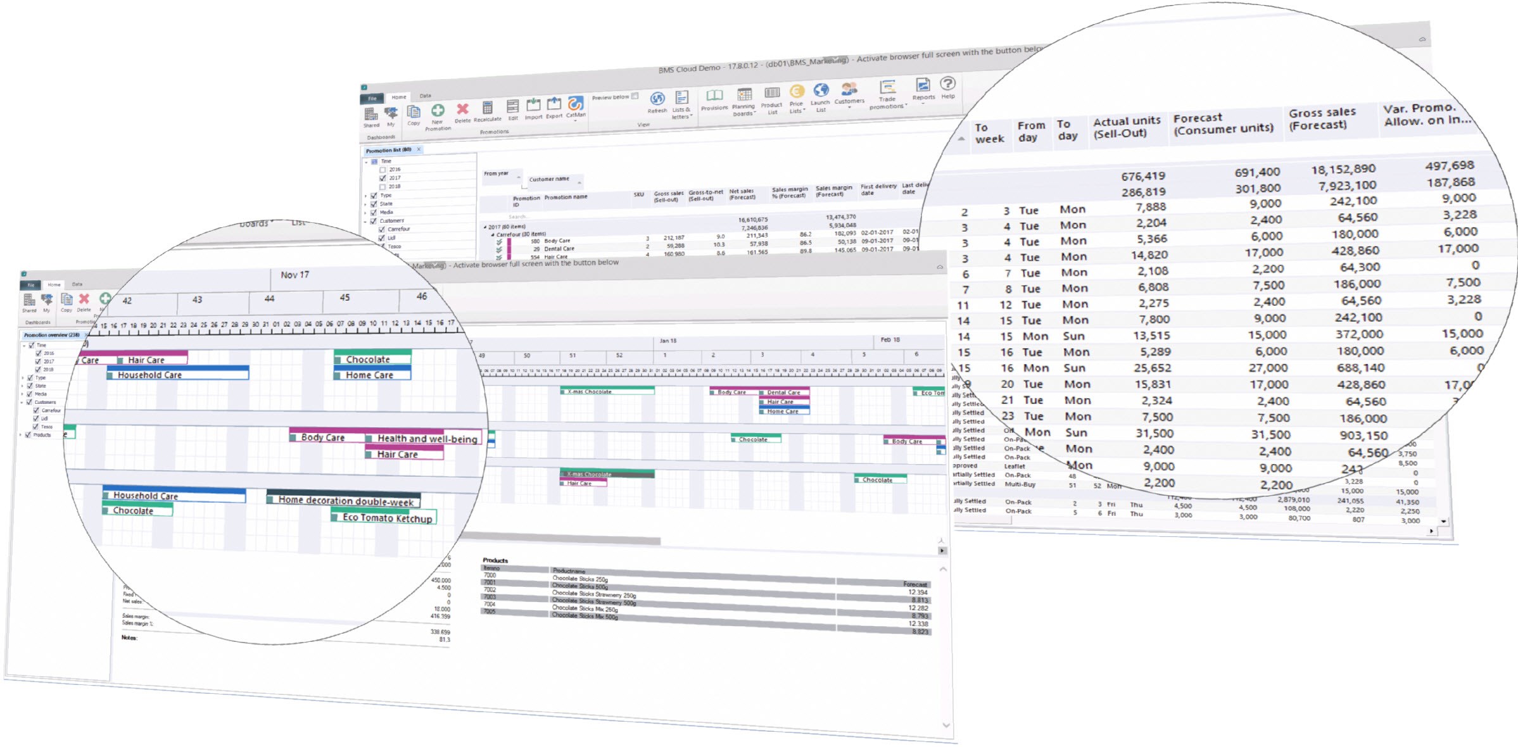This screenshot has width=1518, height=747.
Task: Collapse Time node in Promotion list tree
Action: click(367, 161)
